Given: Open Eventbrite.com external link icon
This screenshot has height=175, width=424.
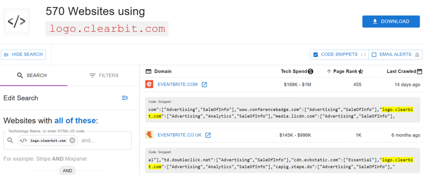Looking at the screenshot, I should tap(204, 84).
